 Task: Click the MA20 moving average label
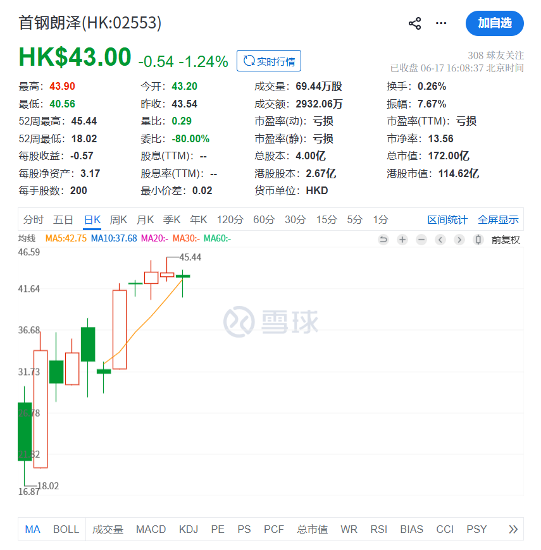tap(155, 238)
